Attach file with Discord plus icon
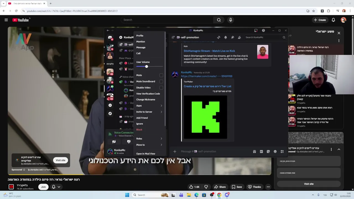 [x=175, y=151]
